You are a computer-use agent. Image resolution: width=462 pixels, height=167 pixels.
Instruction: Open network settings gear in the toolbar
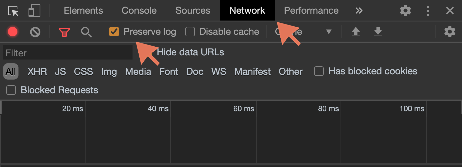450,32
